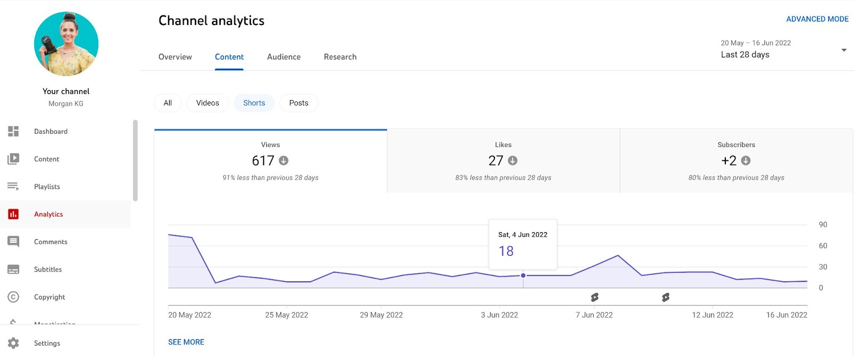Open Dashboard via its grid icon
This screenshot has height=357, width=854.
point(13,131)
